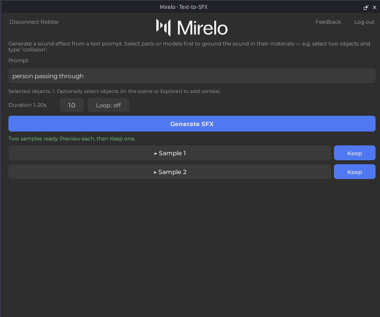
Task: Click the 'Duration 1–20s' label
Action: (27, 105)
